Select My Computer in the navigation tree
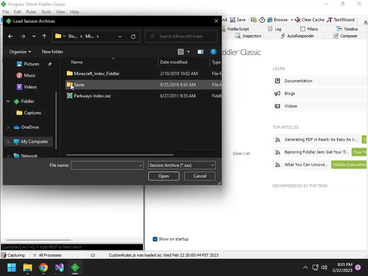The image size is (368, 276). click(34, 142)
